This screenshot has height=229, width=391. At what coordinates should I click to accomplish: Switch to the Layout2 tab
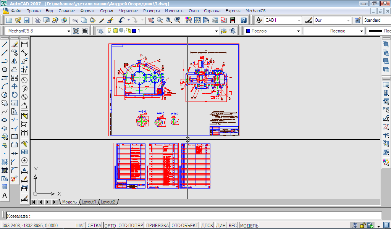point(108,202)
